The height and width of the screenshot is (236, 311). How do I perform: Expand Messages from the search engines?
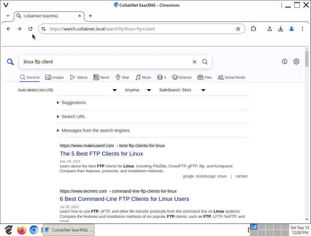93,130
